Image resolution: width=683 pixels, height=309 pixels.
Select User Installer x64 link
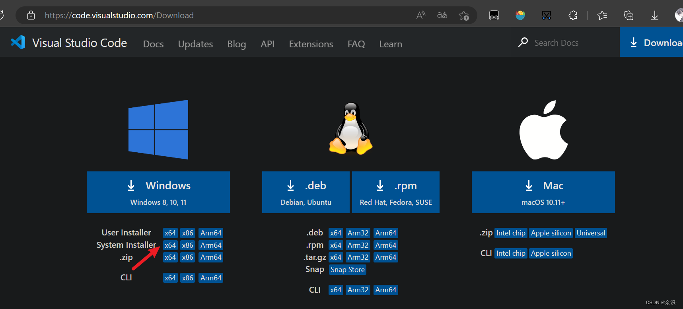click(170, 233)
